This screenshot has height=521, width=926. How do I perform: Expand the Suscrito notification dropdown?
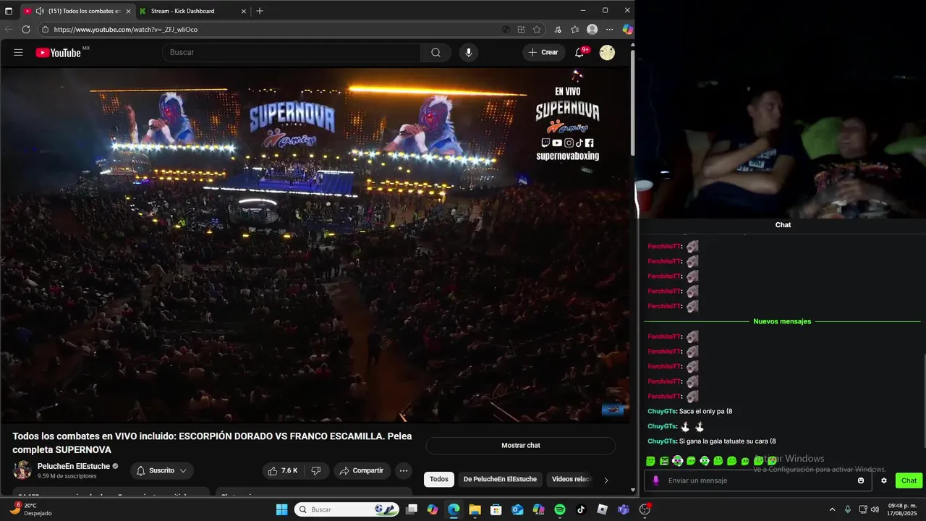point(162,470)
